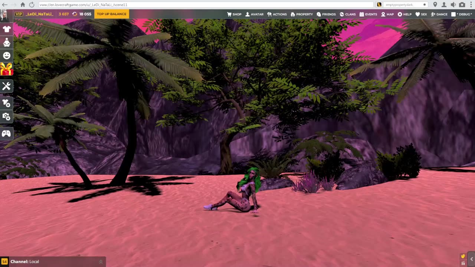Click the VIP badge

[19, 14]
